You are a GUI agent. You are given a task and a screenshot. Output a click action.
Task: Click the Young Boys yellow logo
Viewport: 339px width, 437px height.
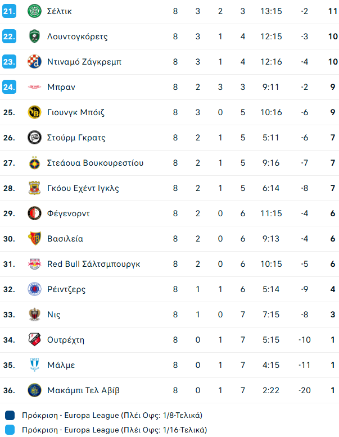(x=34, y=112)
